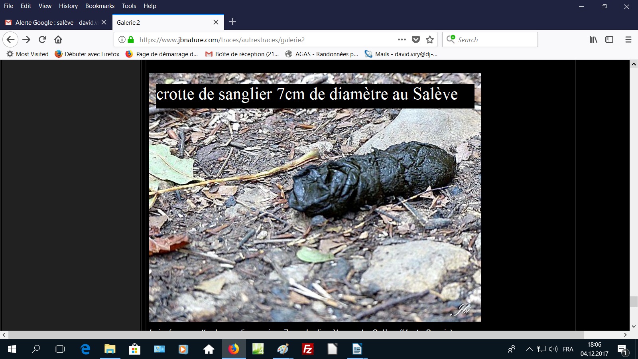Screen dimensions: 638x359
Task: Reload the current page
Action: click(42, 39)
